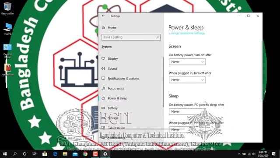Click the Battery icon in sidebar
This screenshot has height=158, width=280.
coord(103,108)
